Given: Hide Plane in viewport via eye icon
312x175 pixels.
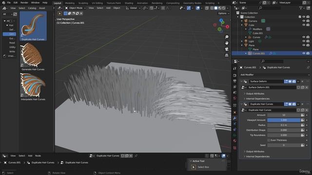Looking at the screenshot, I should coord(304,45).
